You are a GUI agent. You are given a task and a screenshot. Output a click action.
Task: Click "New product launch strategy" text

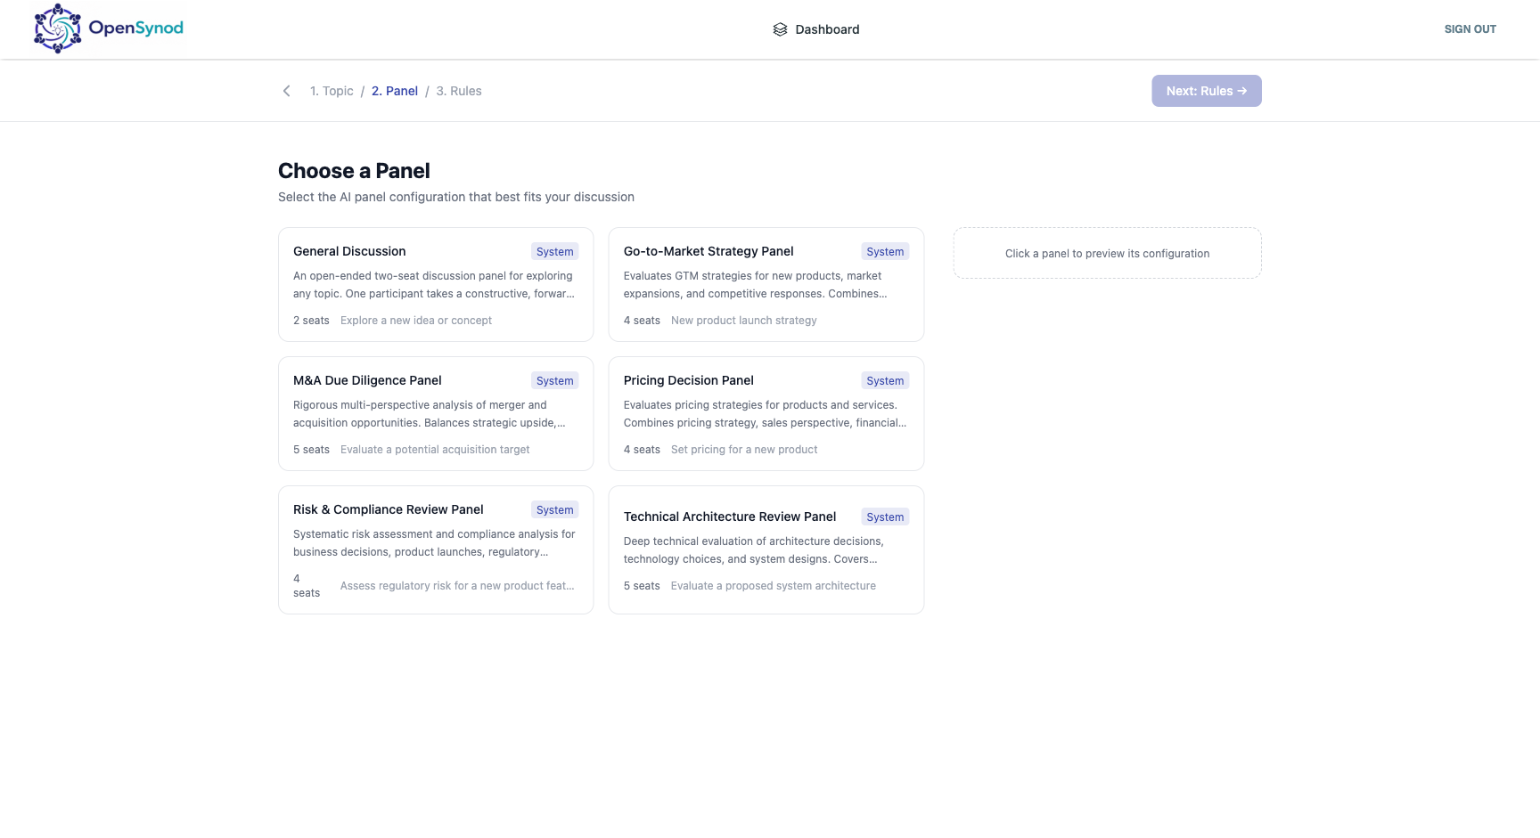tap(744, 321)
